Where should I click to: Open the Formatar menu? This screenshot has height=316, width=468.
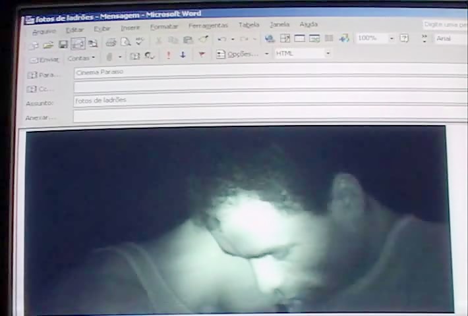point(164,27)
